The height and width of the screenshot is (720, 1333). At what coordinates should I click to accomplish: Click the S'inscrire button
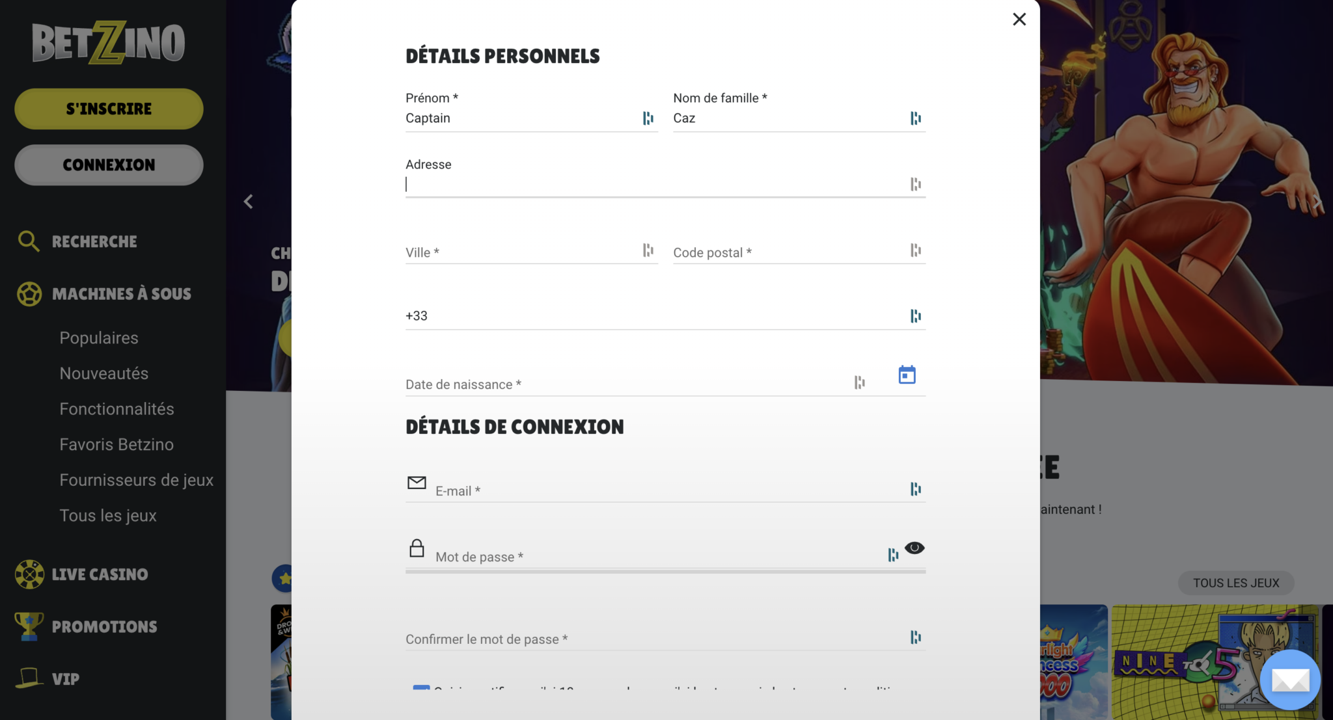(x=109, y=109)
